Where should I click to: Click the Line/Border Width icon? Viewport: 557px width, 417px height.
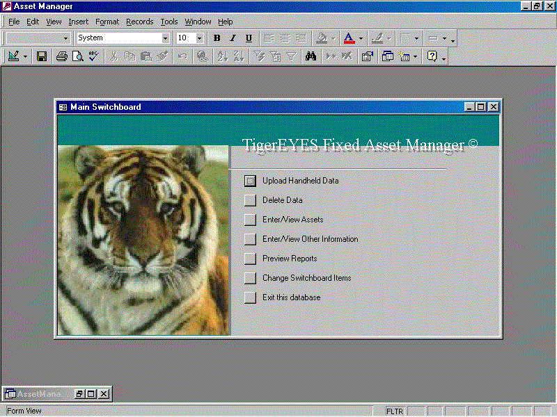405,38
